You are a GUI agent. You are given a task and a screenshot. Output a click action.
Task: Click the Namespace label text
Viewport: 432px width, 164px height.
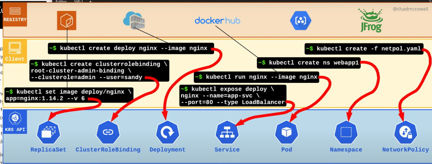[346, 150]
